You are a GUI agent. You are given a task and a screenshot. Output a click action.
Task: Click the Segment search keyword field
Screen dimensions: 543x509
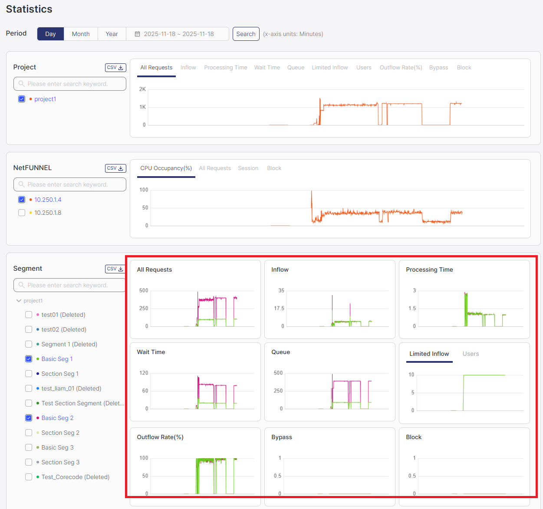(74, 285)
